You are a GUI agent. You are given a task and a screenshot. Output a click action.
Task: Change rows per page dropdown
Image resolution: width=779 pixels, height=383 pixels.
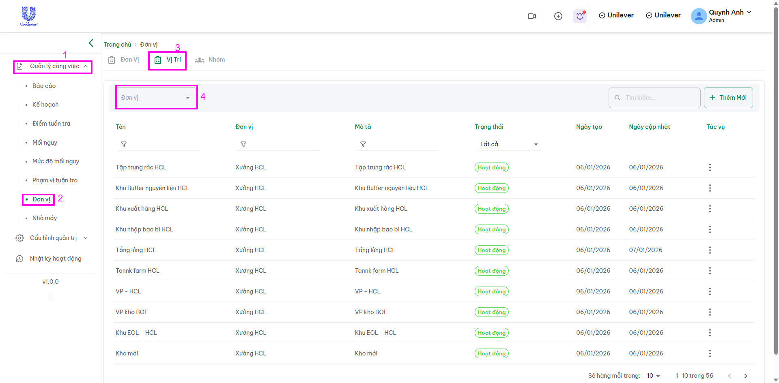(653, 376)
